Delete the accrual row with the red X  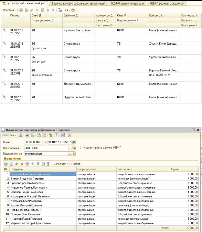[22, 164]
